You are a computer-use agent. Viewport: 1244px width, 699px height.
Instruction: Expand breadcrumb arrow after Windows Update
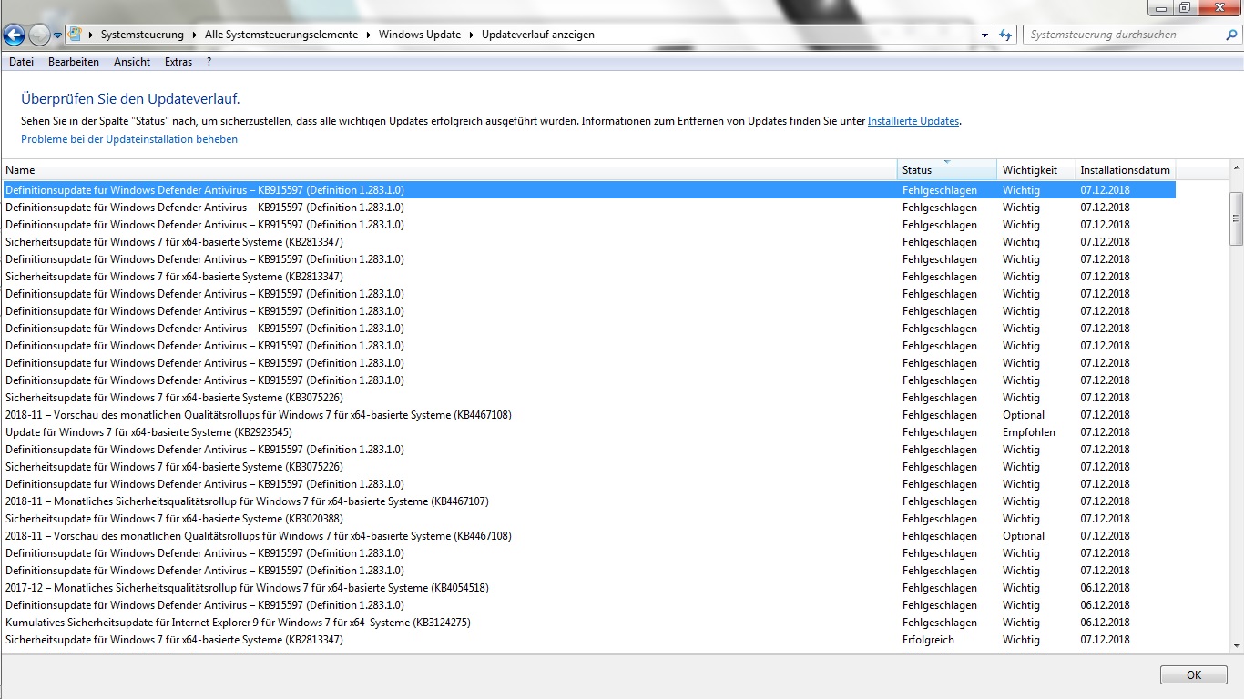(x=472, y=35)
